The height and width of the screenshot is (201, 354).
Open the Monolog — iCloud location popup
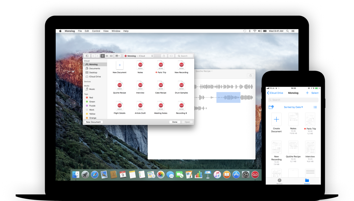tap(138, 56)
